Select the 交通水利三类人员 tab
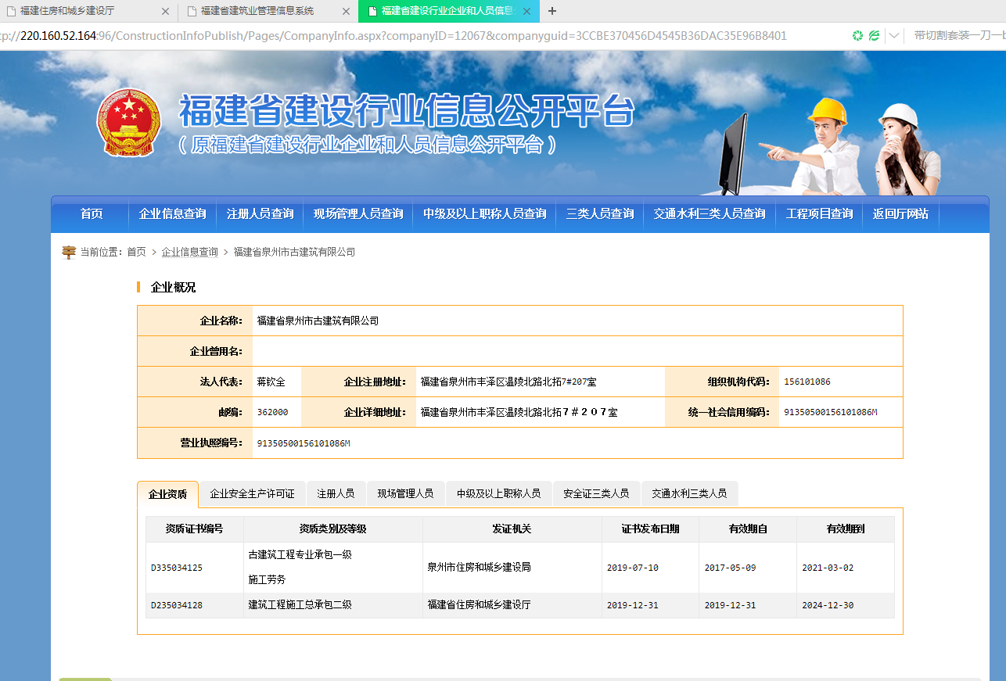The width and height of the screenshot is (1006, 681). 689,493
